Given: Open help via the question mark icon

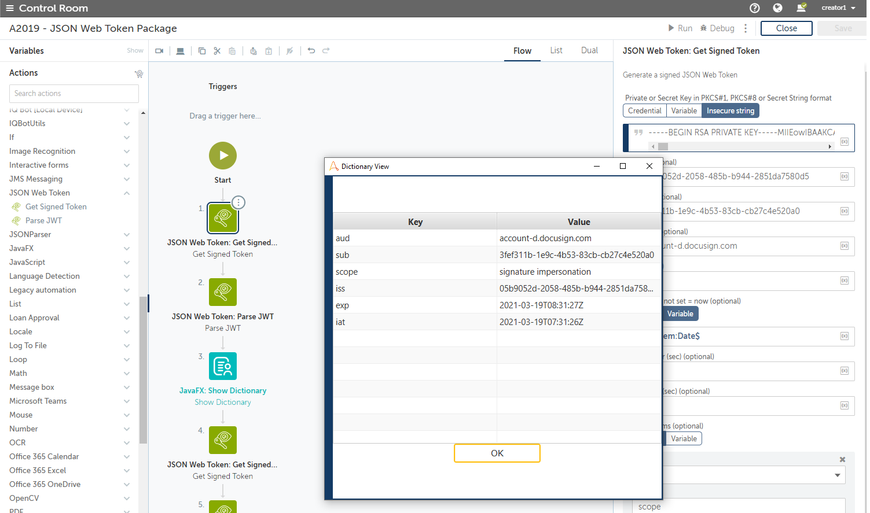Looking at the screenshot, I should click(x=754, y=8).
